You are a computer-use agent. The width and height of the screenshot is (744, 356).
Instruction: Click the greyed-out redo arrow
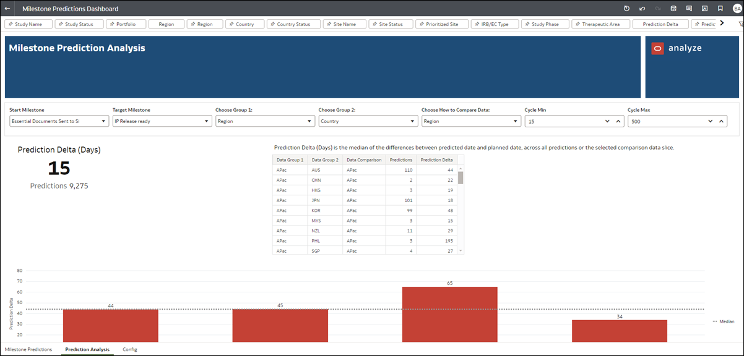coord(658,9)
